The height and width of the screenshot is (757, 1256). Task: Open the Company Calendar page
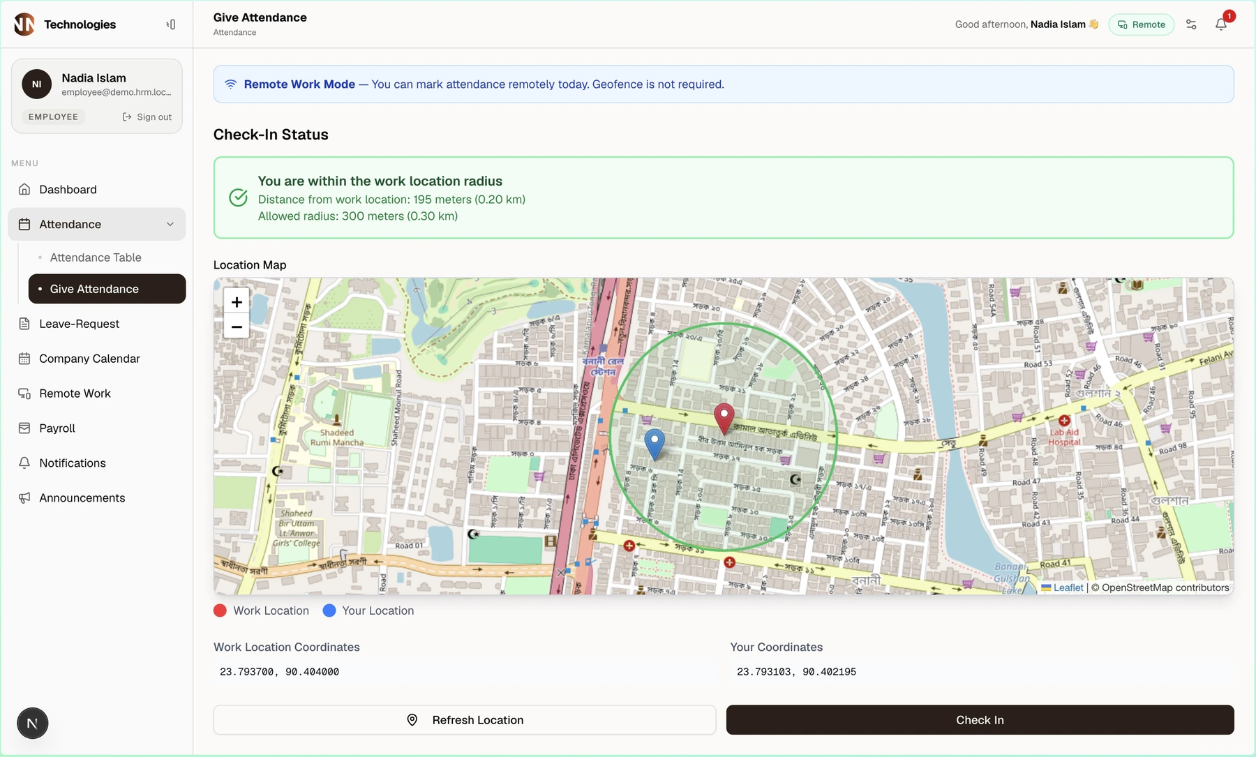point(97,359)
